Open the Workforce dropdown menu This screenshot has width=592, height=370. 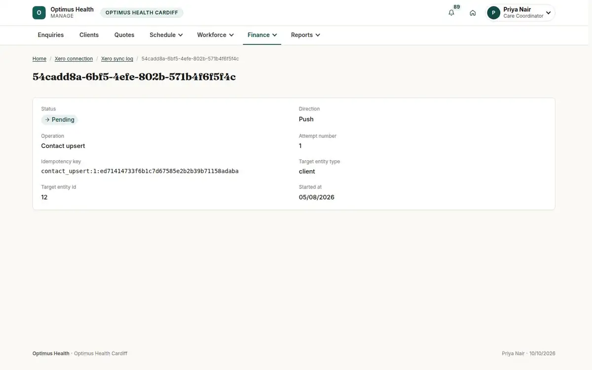pyautogui.click(x=215, y=35)
